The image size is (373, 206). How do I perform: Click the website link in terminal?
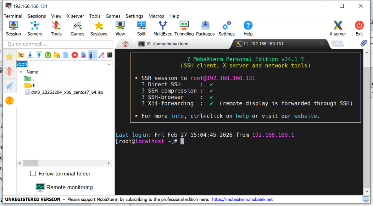point(305,116)
